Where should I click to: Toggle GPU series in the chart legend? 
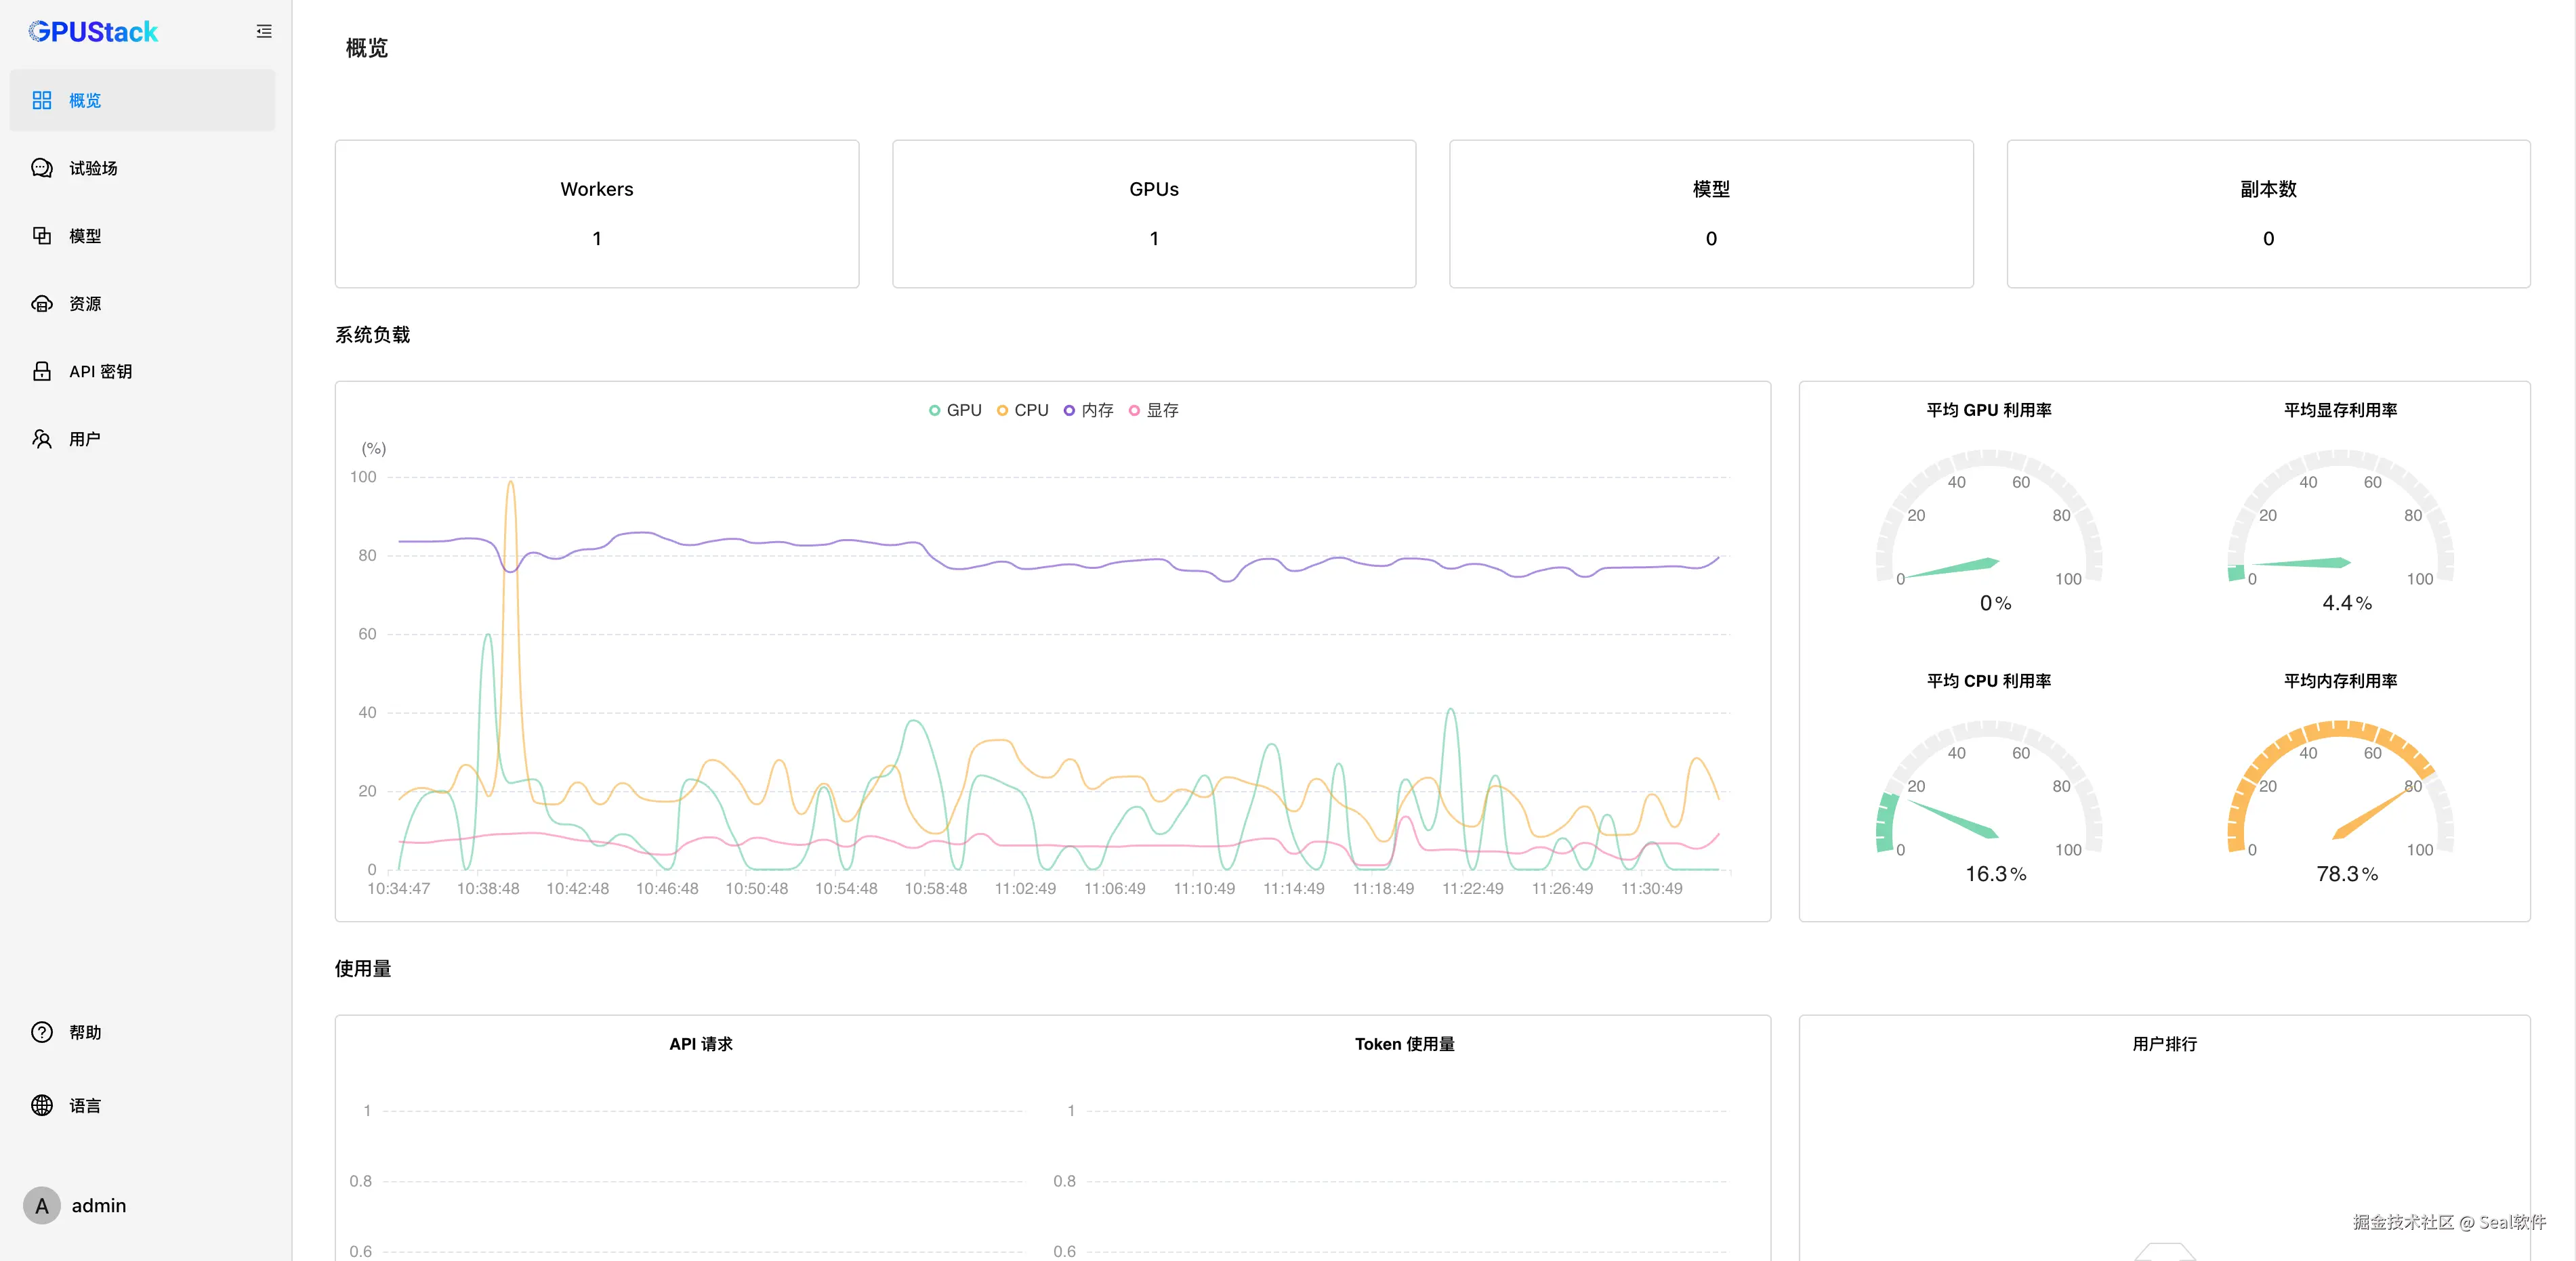(955, 410)
